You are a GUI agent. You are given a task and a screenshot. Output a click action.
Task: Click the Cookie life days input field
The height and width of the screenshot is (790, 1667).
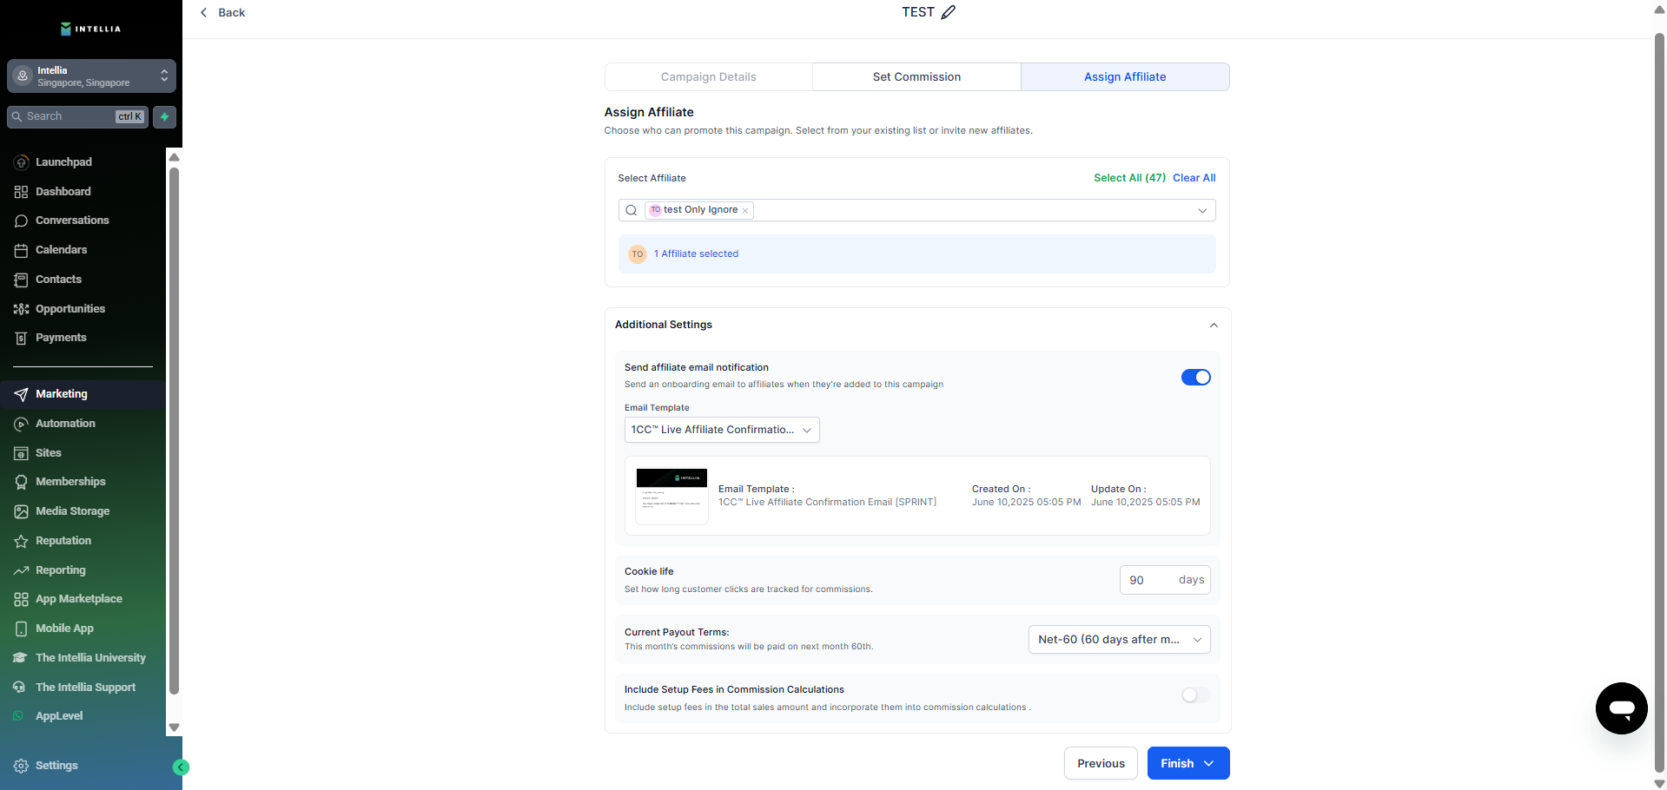coord(1148,581)
